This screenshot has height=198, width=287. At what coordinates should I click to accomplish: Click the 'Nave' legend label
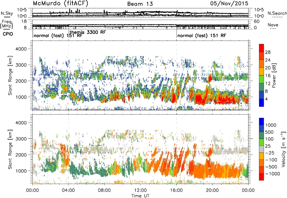(273, 25)
